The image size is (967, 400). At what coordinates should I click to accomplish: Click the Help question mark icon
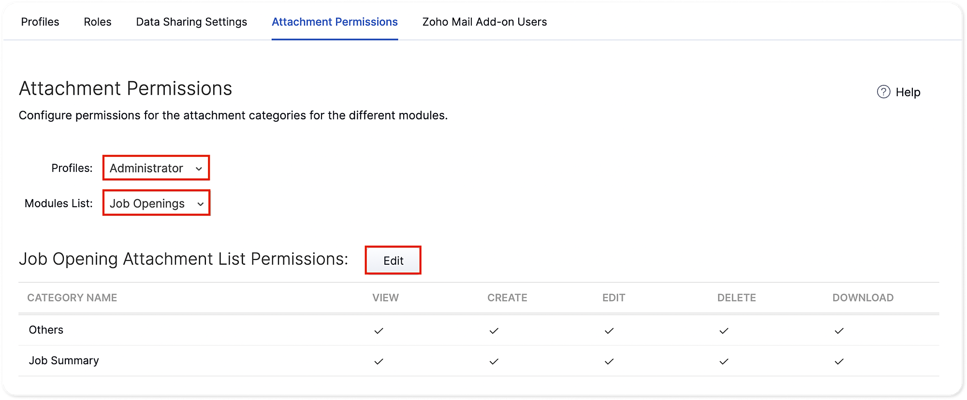(883, 92)
